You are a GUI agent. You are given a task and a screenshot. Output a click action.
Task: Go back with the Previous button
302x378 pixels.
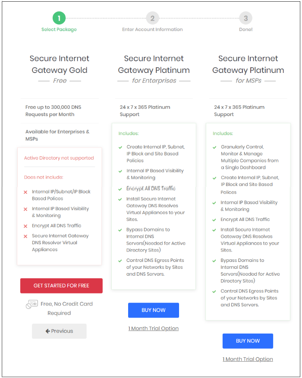click(59, 331)
